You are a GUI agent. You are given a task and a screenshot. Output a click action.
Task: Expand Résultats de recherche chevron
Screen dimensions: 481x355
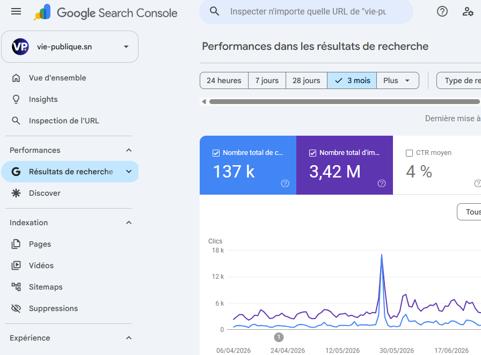[x=129, y=172]
